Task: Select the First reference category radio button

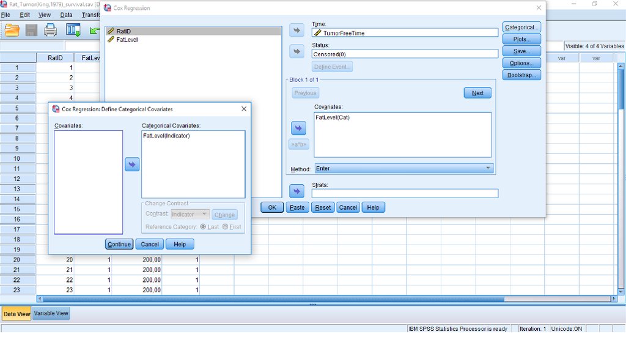Action: (225, 227)
